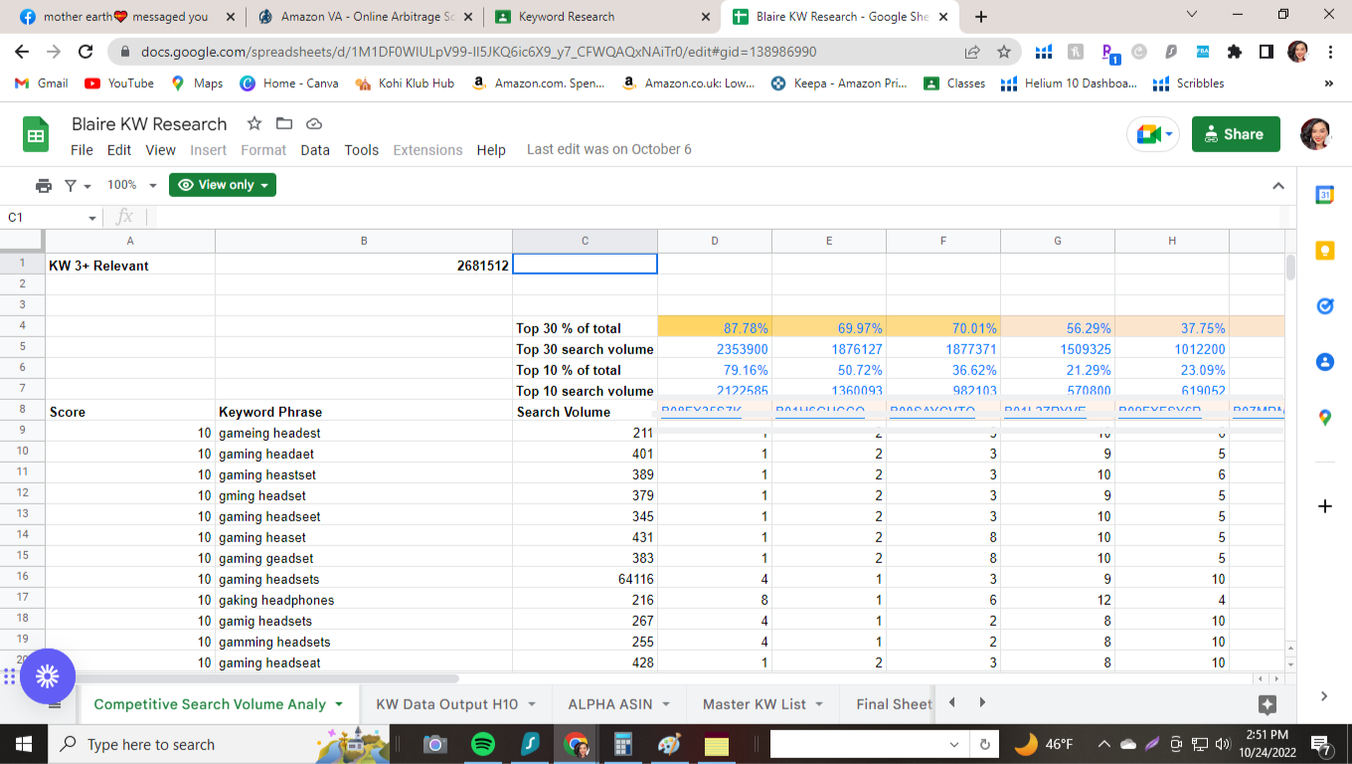Open Spotify from the taskbar
The width and height of the screenshot is (1352, 764).
[482, 744]
